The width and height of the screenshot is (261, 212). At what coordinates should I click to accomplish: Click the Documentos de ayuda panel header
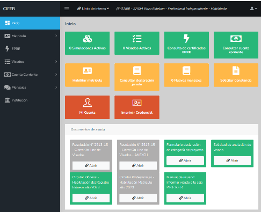(x=162, y=129)
